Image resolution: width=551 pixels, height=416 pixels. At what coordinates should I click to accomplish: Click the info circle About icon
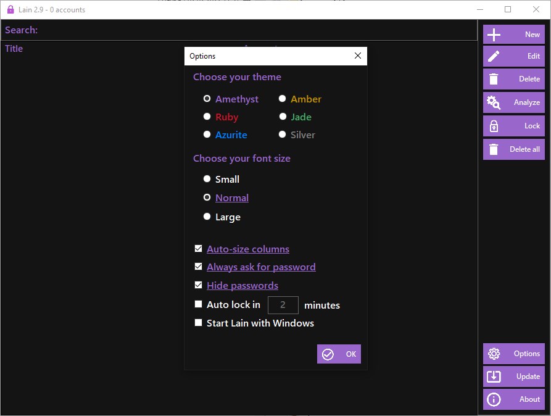click(494, 399)
